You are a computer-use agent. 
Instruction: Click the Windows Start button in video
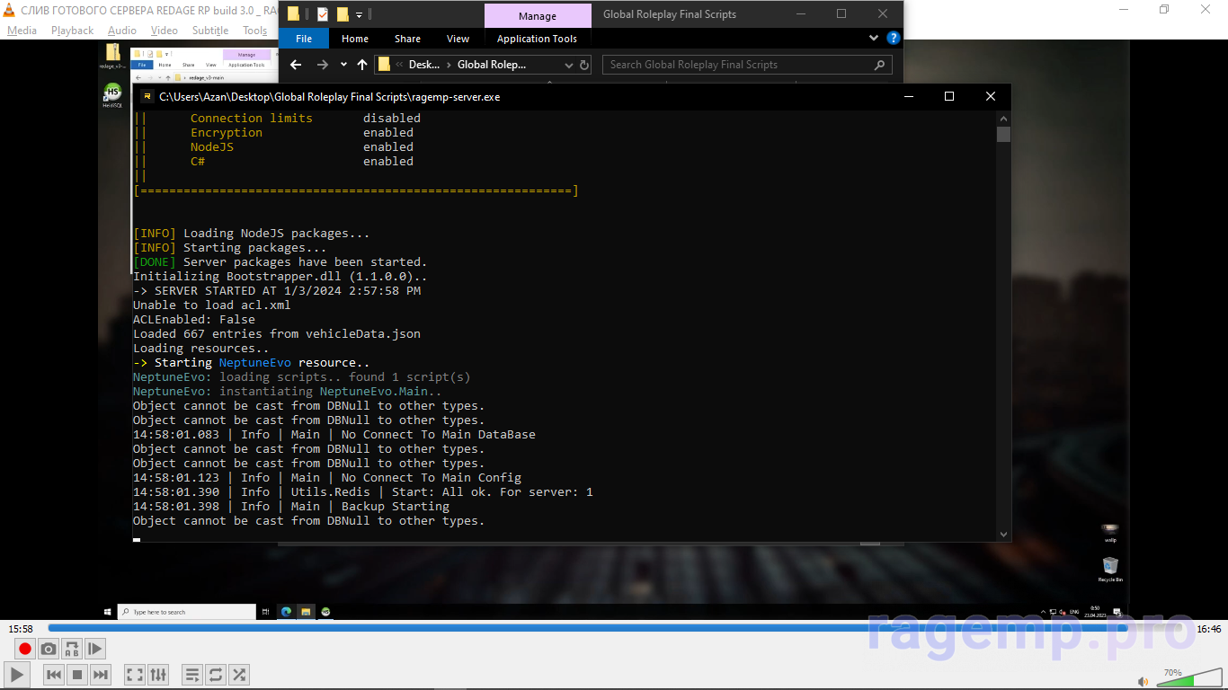tap(108, 612)
